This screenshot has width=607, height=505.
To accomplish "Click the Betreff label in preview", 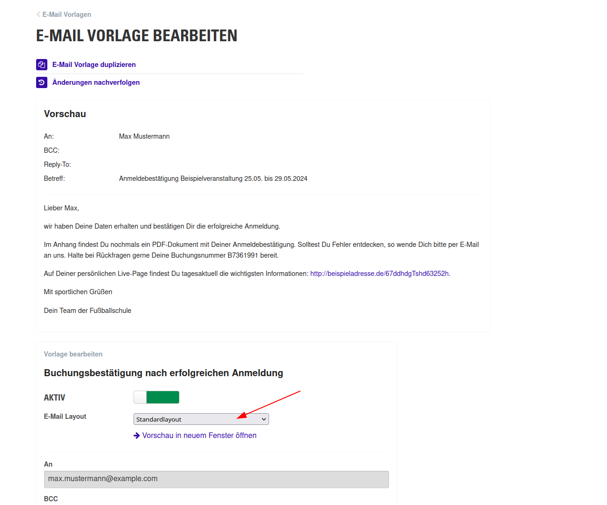I will pyautogui.click(x=54, y=178).
